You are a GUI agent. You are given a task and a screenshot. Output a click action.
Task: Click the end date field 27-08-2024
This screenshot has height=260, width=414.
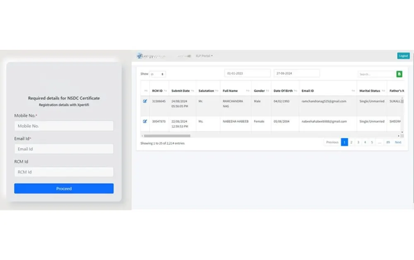point(297,73)
